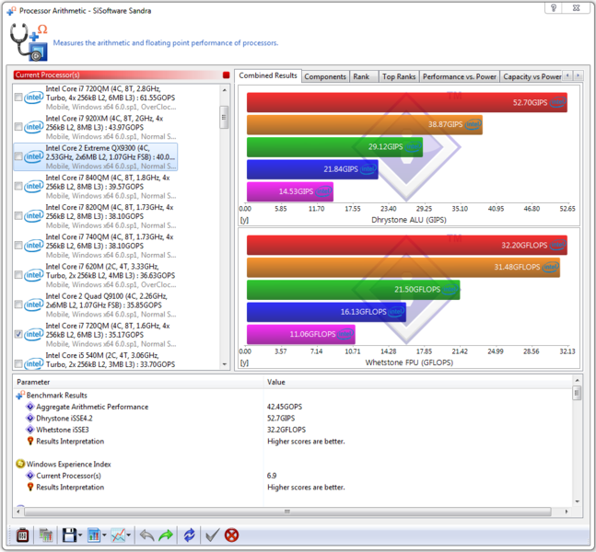Click the Whetstone FPU (GFLOPS) axis label

(409, 362)
